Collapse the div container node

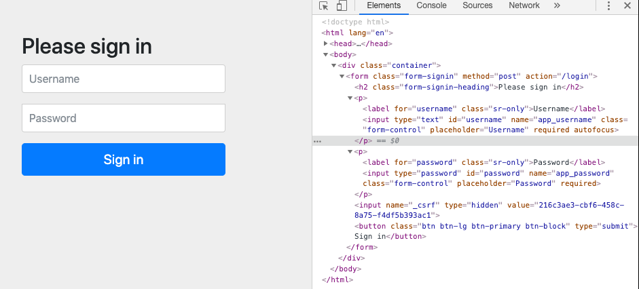(x=334, y=66)
